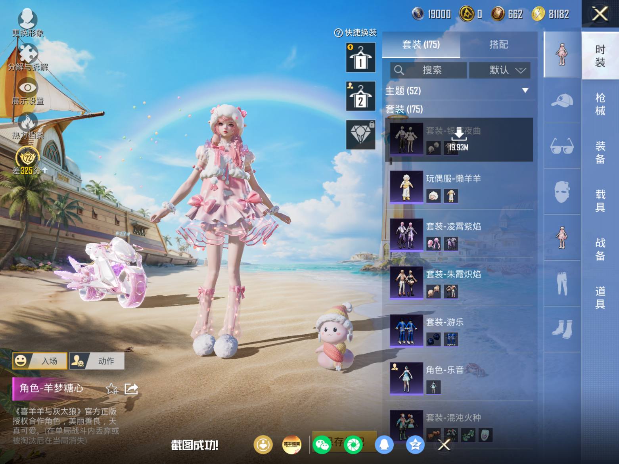Viewport: 619px width, 464px height.
Task: Open the face mask category icon
Action: tap(562, 192)
